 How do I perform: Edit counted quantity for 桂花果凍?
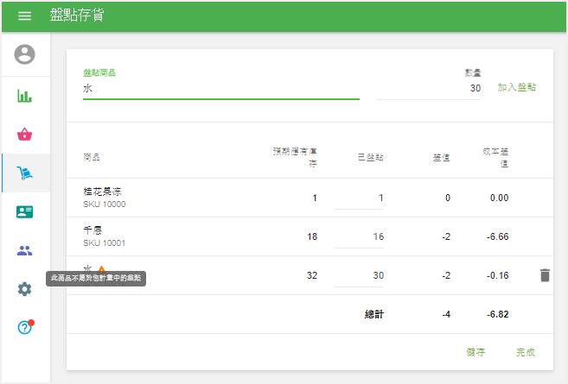pos(358,198)
